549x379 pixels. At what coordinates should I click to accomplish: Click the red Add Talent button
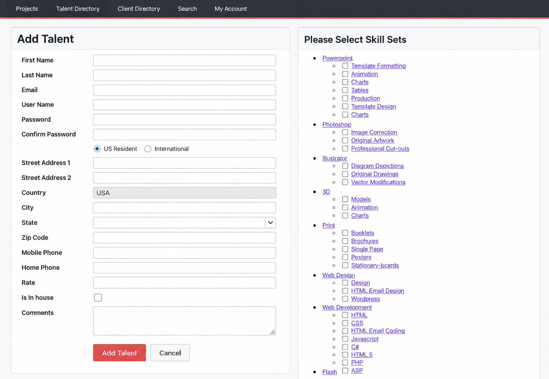tap(119, 353)
